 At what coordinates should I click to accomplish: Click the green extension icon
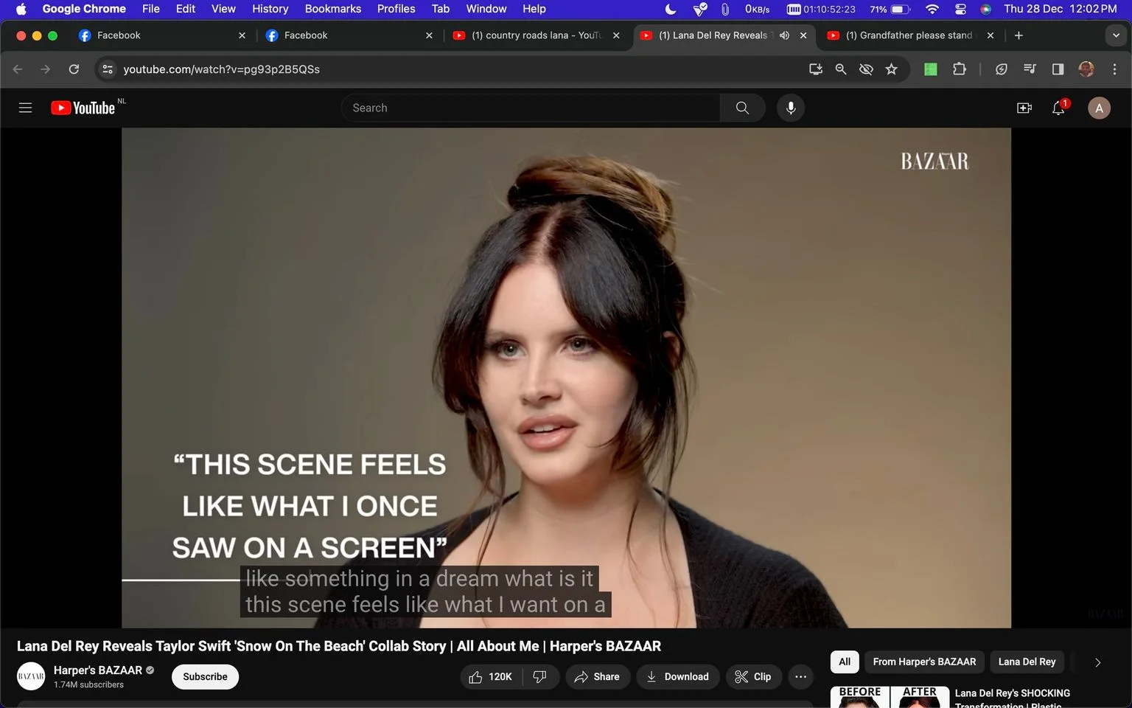(x=931, y=69)
